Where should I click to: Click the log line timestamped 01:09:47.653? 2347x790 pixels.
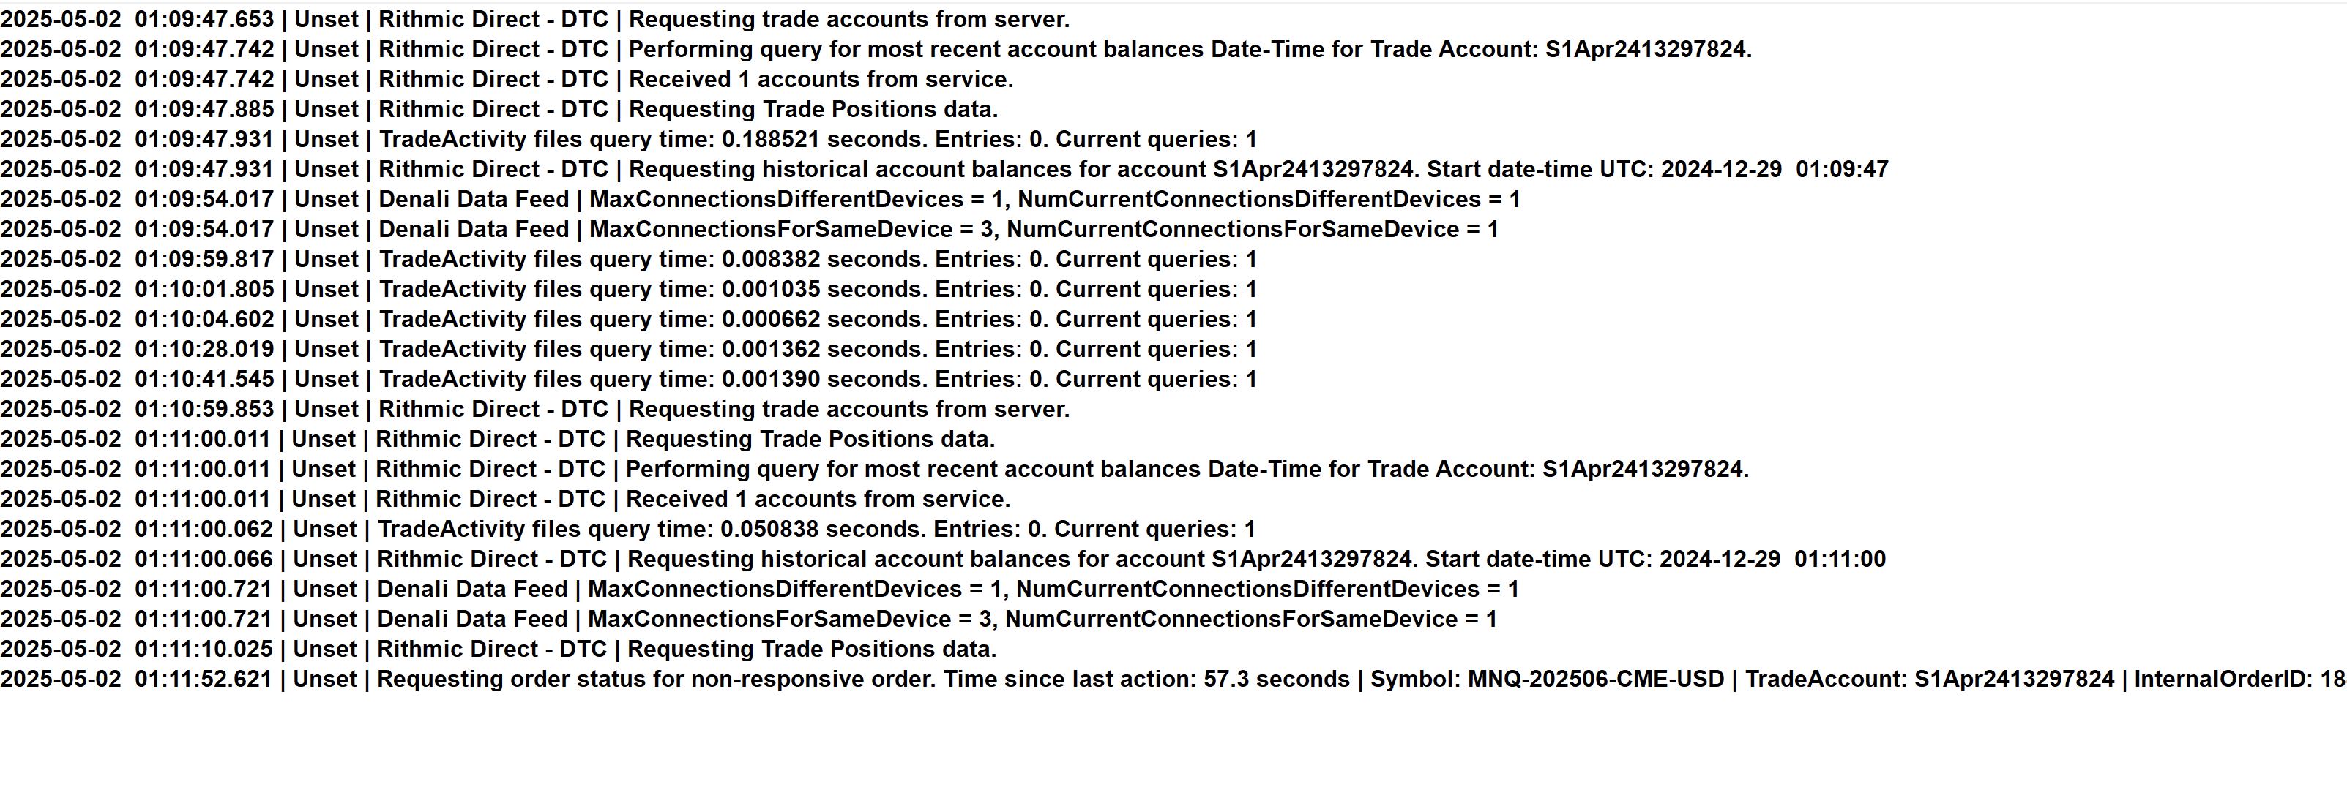click(x=535, y=19)
